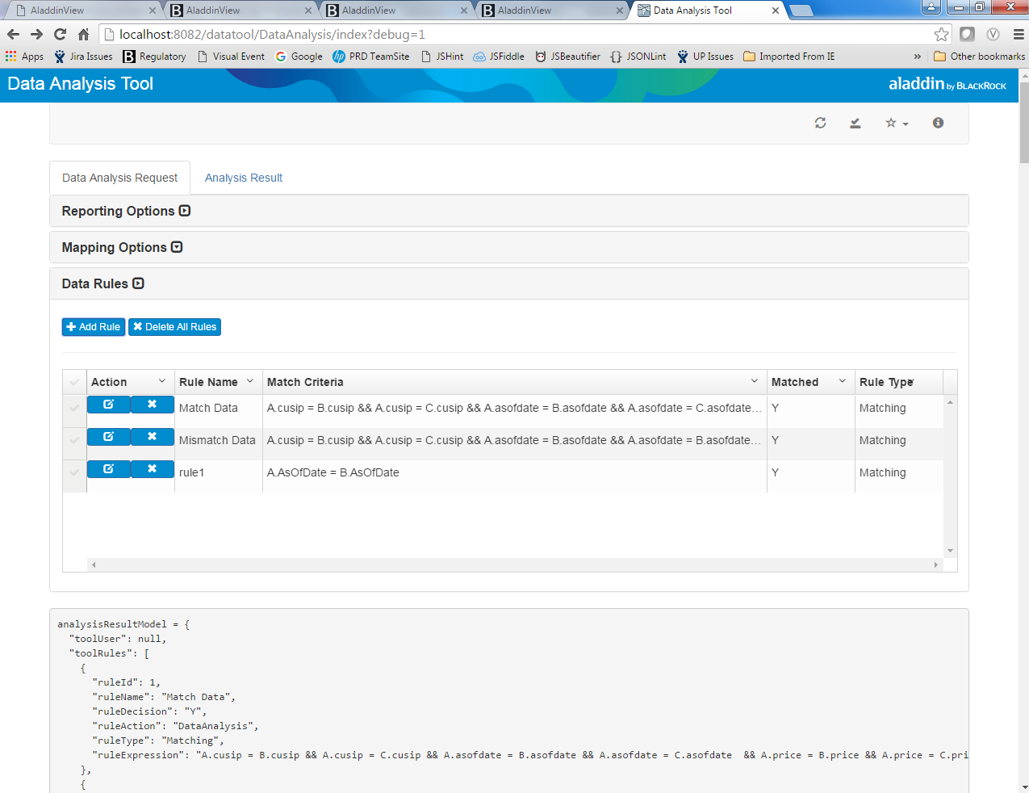Open the Google bookmark
The height and width of the screenshot is (793, 1029).
click(299, 57)
